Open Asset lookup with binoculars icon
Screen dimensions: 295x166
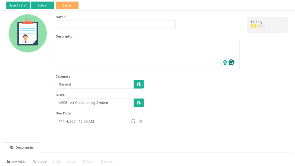pos(139,103)
